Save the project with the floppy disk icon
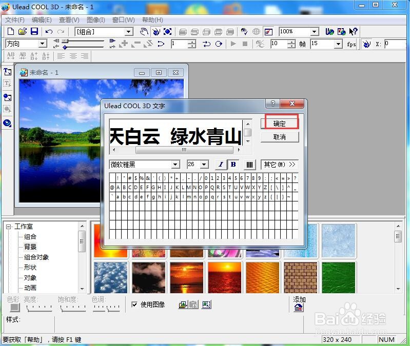 point(34,32)
